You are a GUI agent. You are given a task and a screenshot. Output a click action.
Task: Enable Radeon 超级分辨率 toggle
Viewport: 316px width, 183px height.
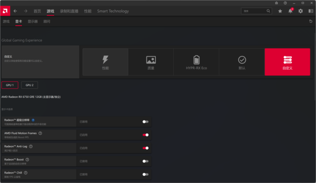(x=145, y=122)
